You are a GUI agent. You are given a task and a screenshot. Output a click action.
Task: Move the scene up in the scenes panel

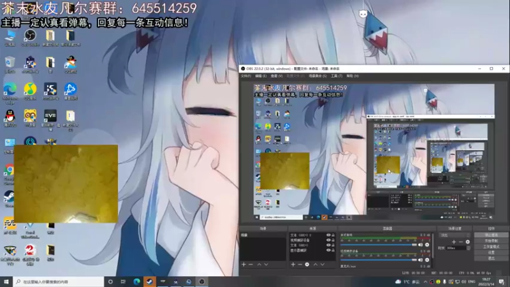259,265
